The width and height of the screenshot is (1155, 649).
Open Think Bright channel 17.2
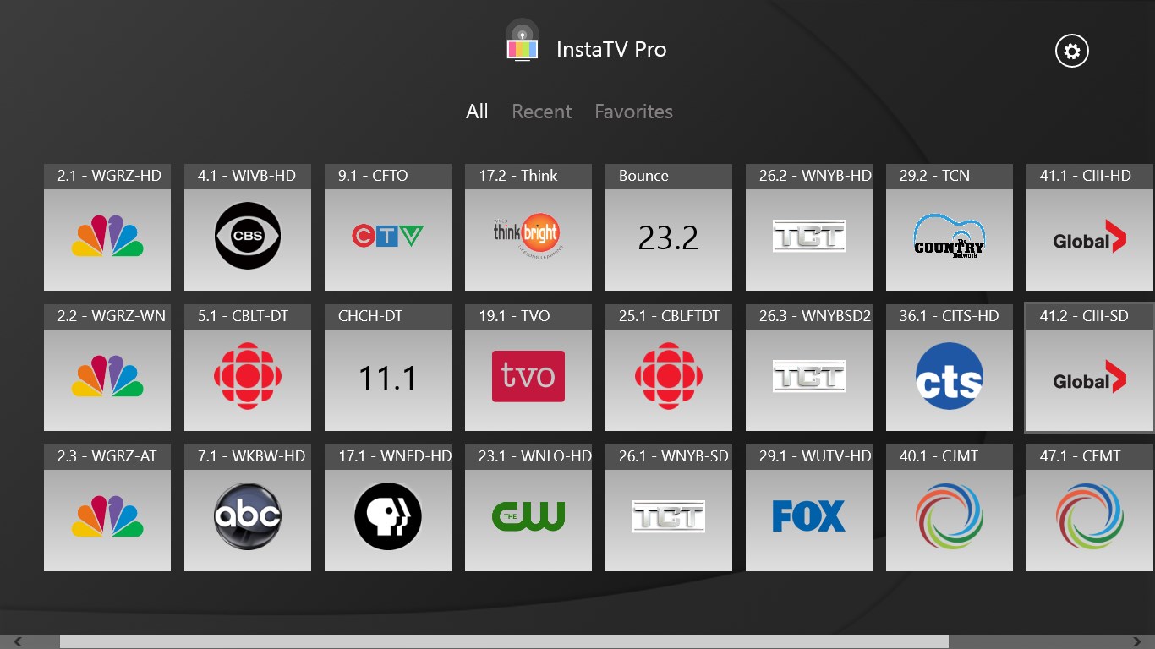pos(528,227)
